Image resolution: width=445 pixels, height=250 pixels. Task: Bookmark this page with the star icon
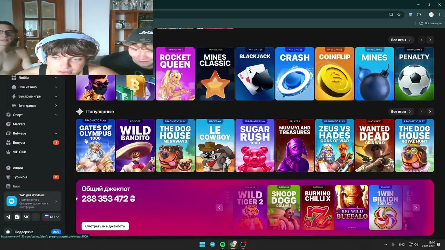pos(399,15)
